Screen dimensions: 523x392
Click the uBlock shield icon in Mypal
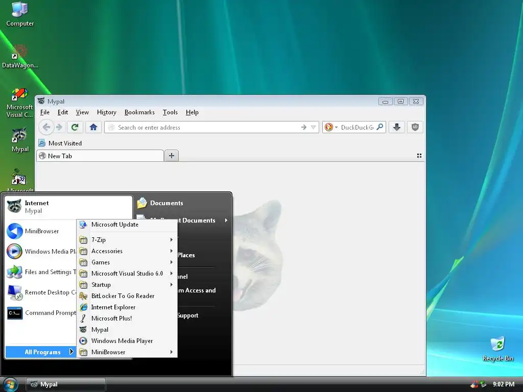pyautogui.click(x=415, y=127)
